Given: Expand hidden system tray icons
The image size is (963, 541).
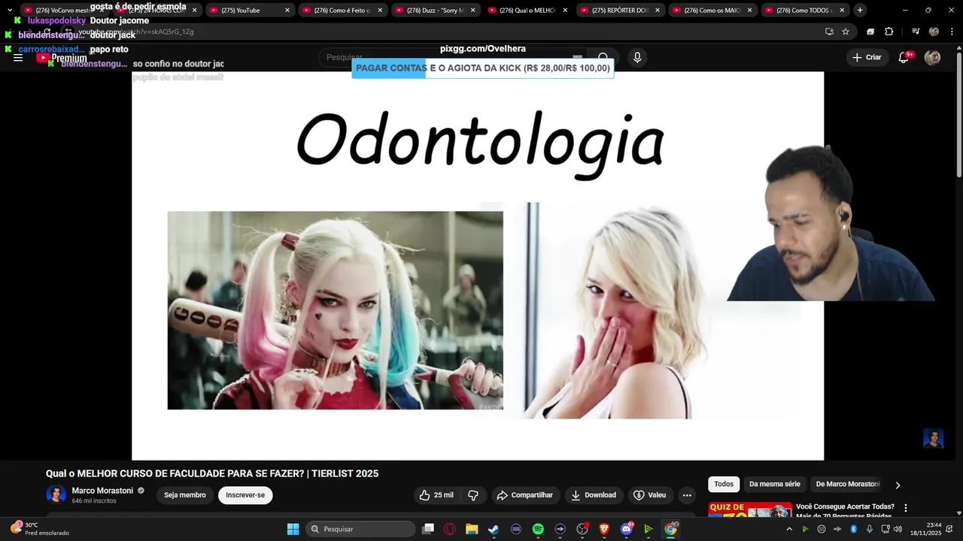Looking at the screenshot, I should point(789,529).
